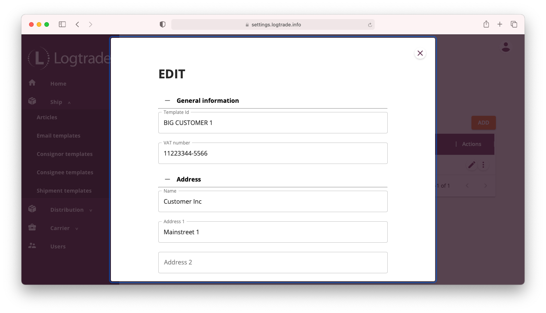Collapse the Ship menu in sidebar

coord(60,102)
